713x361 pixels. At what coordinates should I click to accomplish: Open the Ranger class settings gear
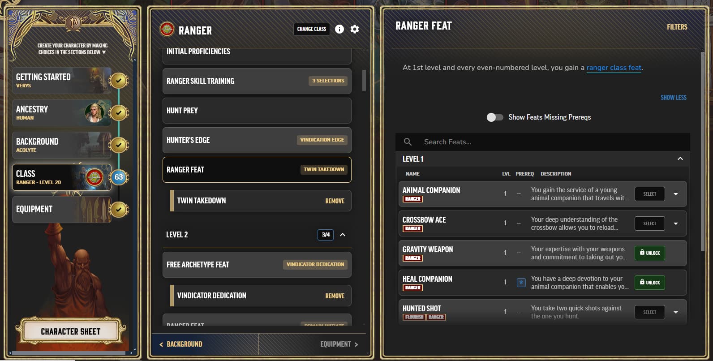pyautogui.click(x=355, y=29)
